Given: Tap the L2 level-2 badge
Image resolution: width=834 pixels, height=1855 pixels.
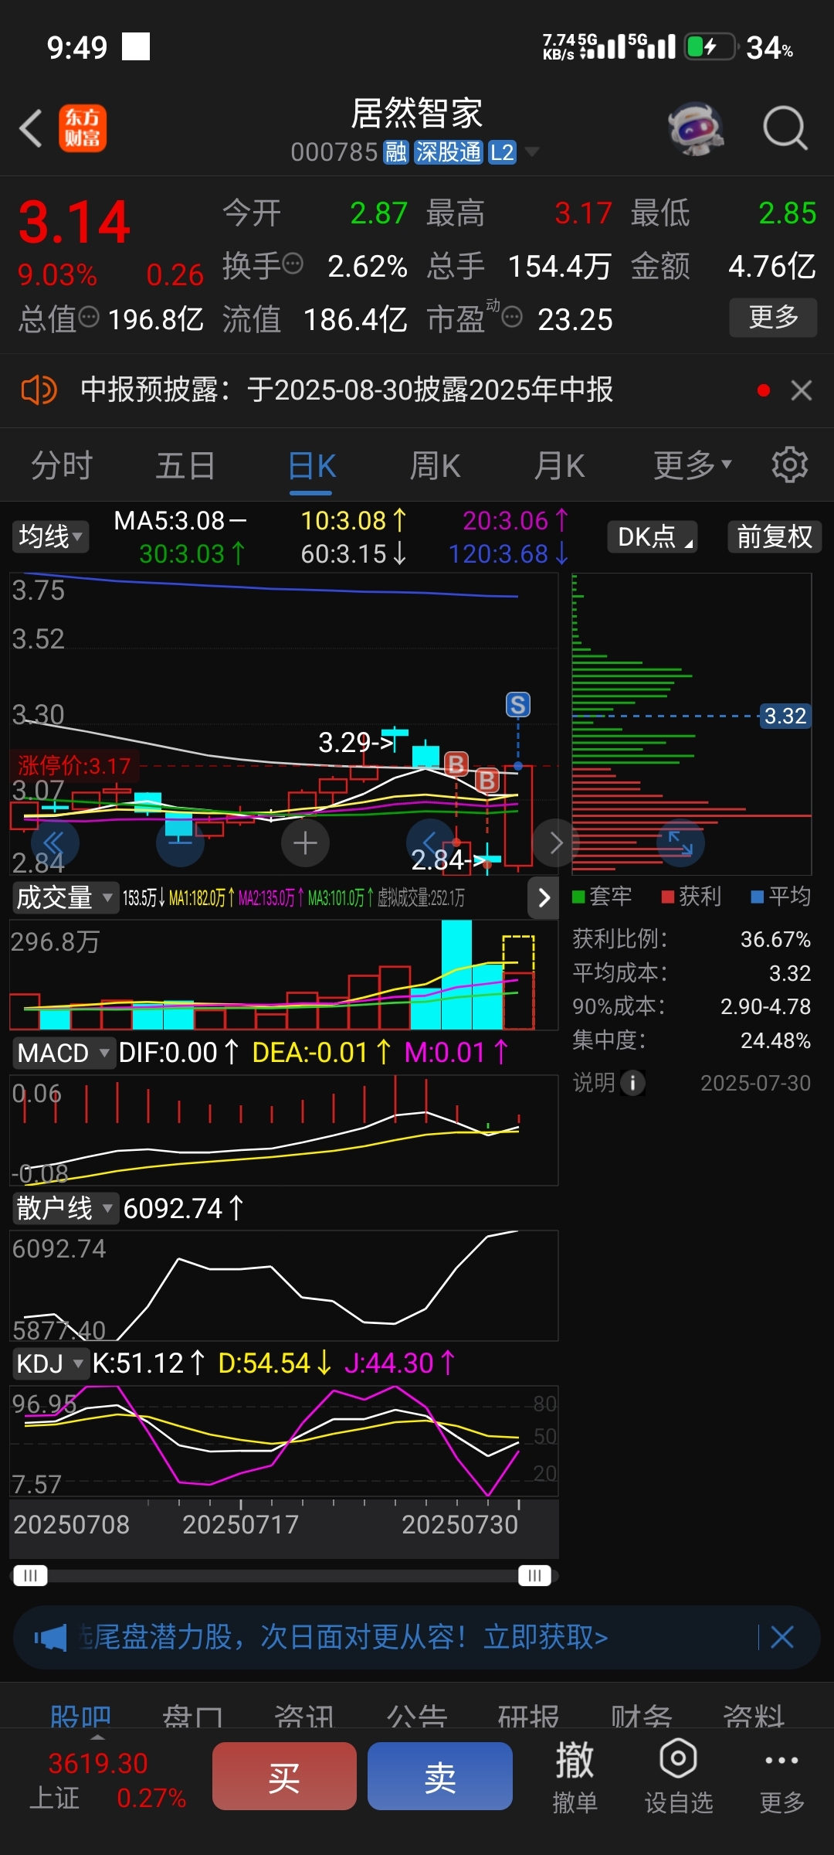Looking at the screenshot, I should pos(502,152).
